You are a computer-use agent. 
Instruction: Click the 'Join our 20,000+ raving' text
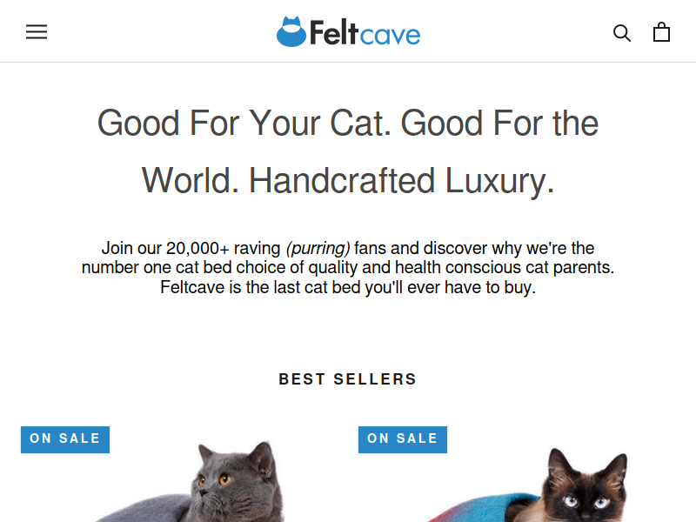[191, 248]
